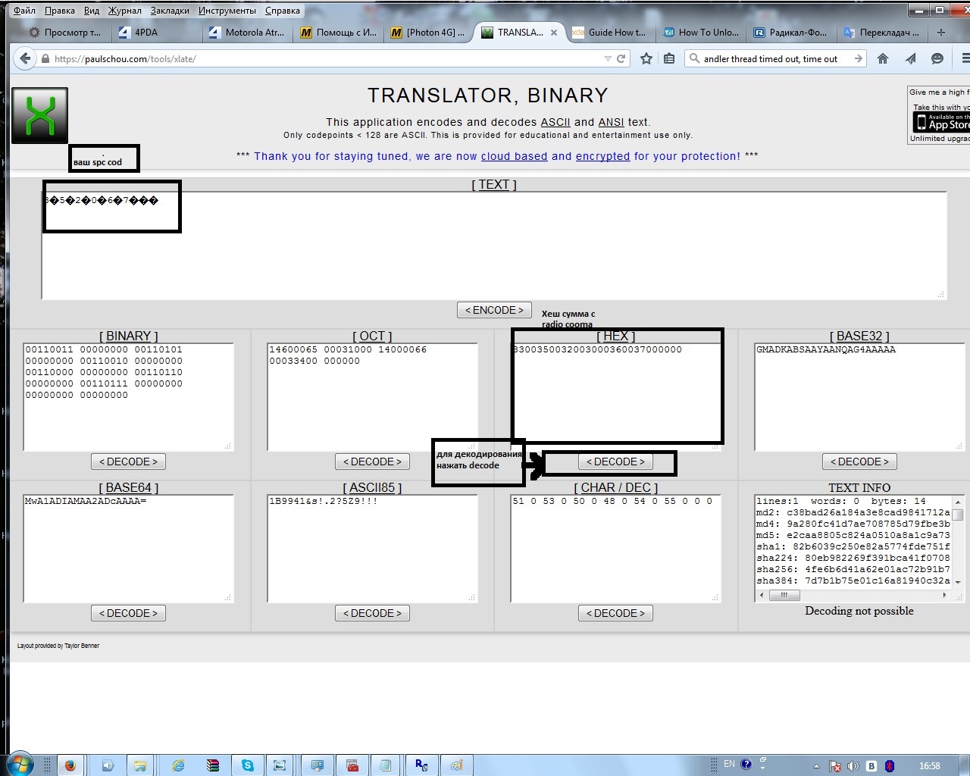
Task: Bookmark this page with the star icon
Action: [646, 58]
